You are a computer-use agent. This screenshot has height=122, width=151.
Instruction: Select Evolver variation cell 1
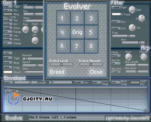[63, 18]
